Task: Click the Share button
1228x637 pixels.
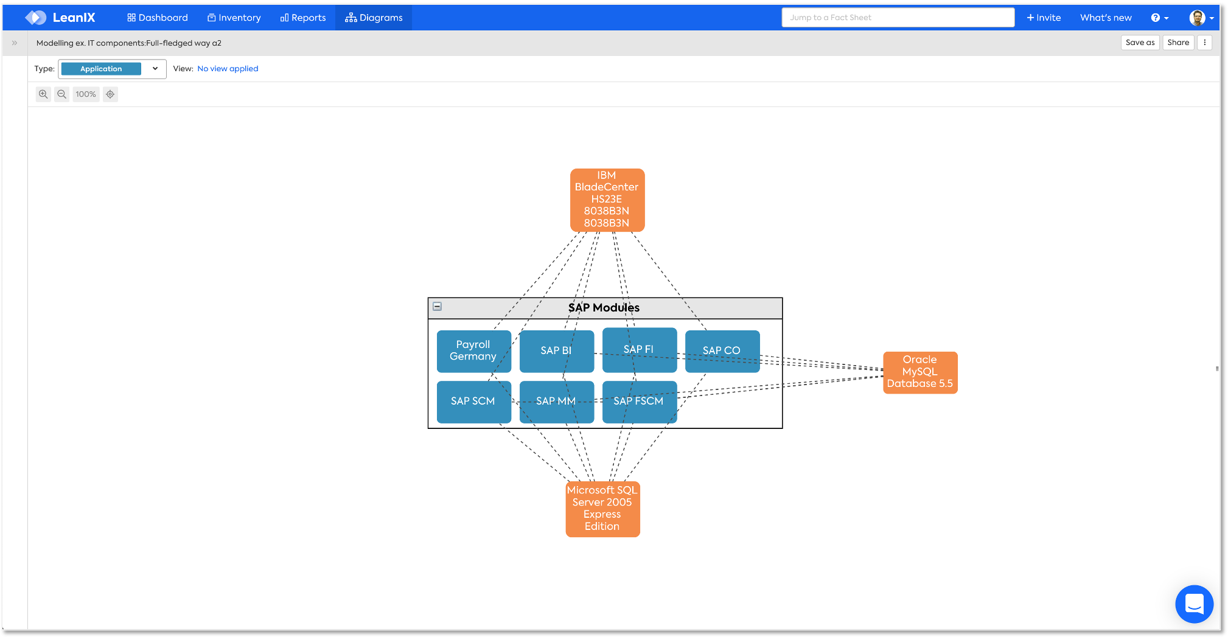Action: (x=1178, y=43)
